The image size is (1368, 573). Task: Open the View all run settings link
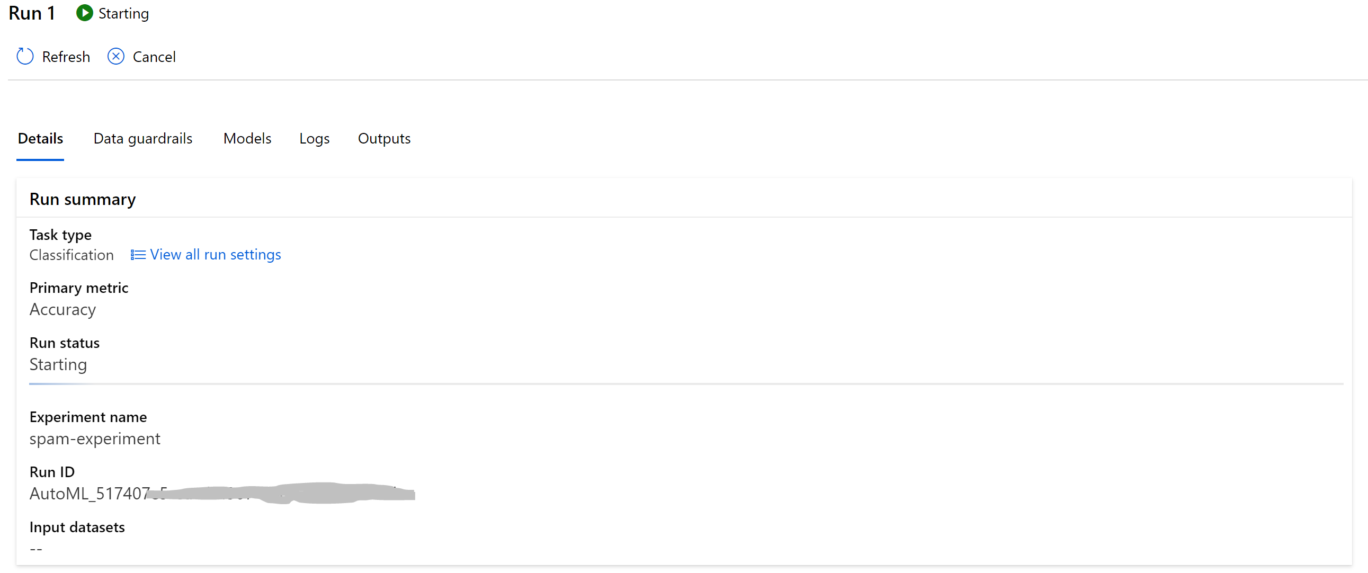[x=215, y=255]
